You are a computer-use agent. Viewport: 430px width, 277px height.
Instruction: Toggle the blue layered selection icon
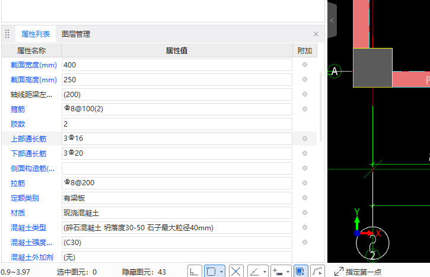click(x=301, y=272)
